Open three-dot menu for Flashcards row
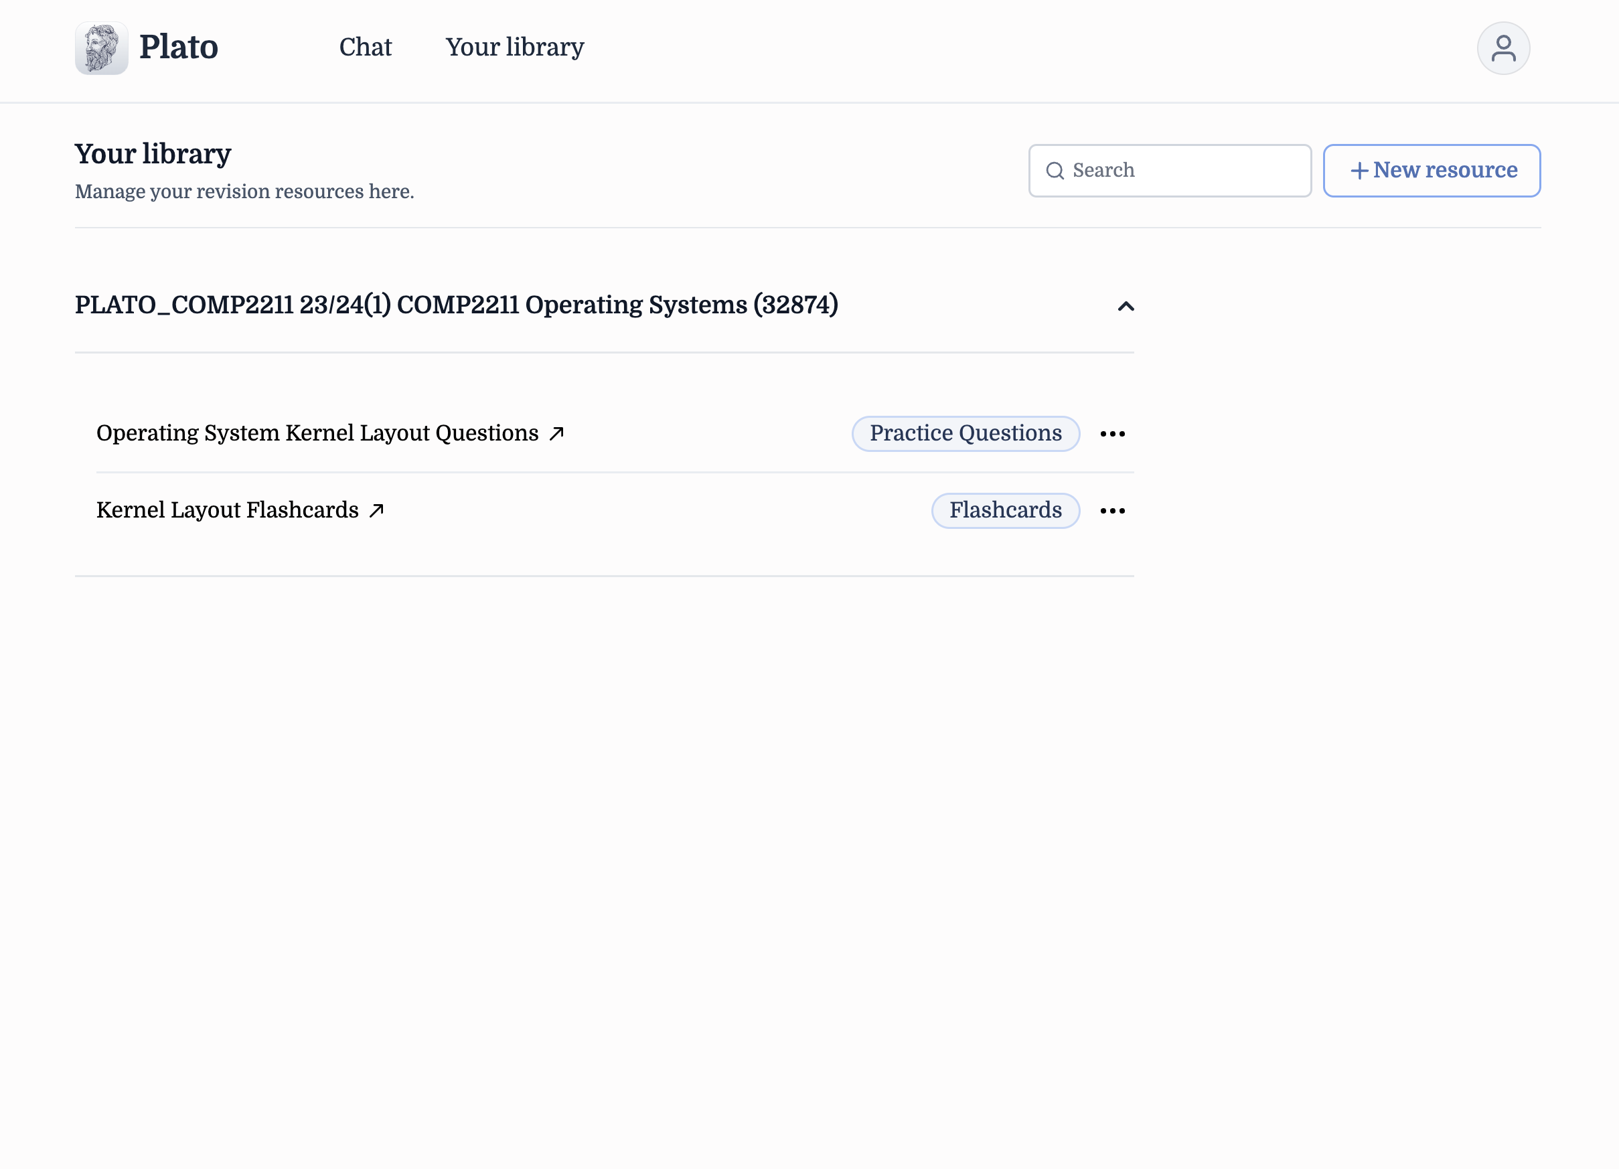Image resolution: width=1619 pixels, height=1169 pixels. pos(1112,511)
